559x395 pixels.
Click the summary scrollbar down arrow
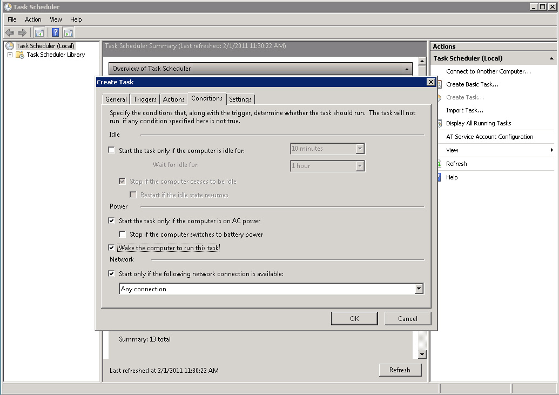pos(422,354)
